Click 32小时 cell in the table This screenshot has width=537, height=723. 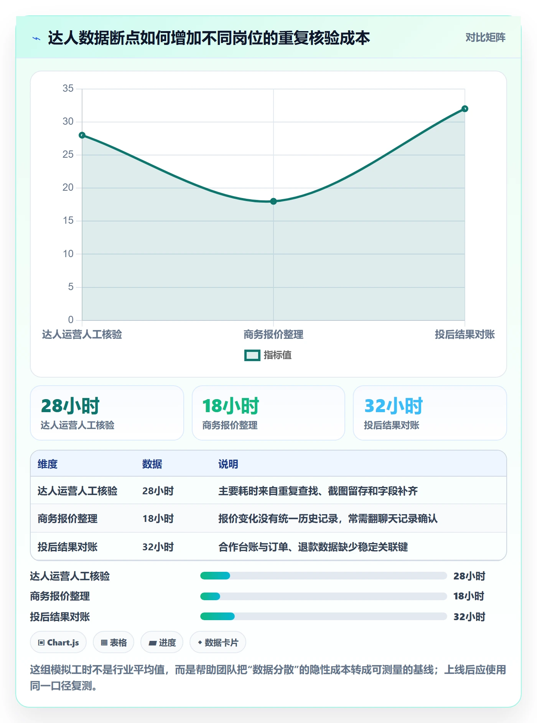coord(158,547)
